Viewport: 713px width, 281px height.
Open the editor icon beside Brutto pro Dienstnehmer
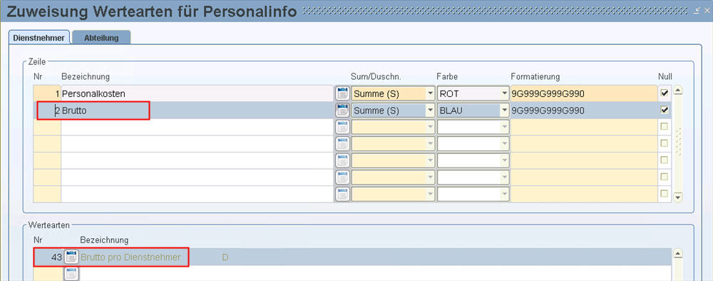point(71,257)
